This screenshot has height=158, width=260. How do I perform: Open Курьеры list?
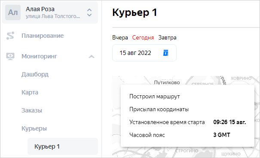(34, 128)
